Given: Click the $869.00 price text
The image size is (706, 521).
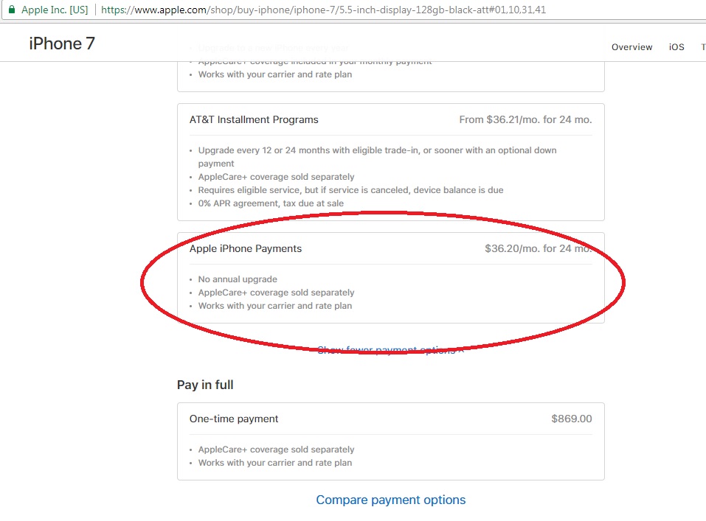Looking at the screenshot, I should [572, 419].
